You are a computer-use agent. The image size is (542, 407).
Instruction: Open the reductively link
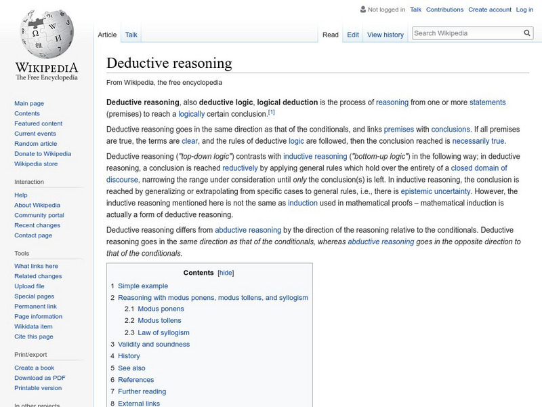[x=240, y=168]
